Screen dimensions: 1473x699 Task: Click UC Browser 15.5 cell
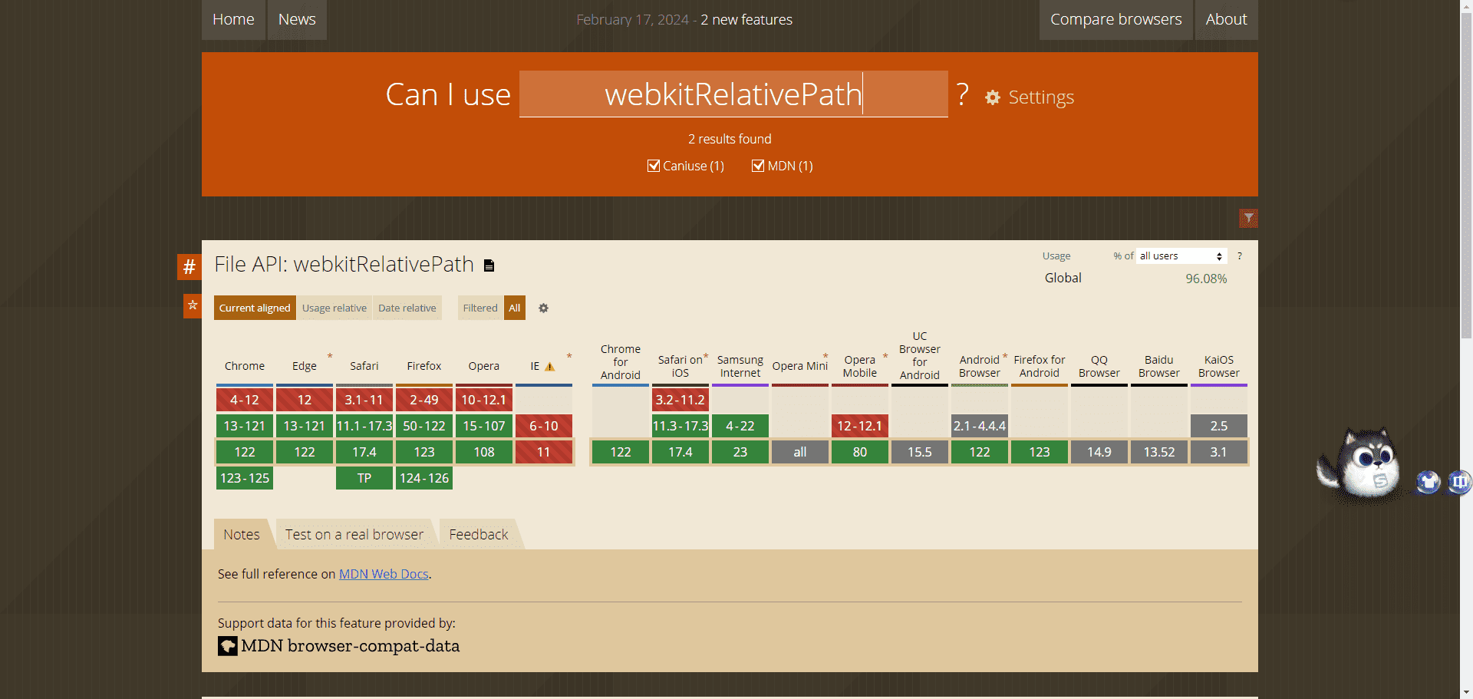920,452
